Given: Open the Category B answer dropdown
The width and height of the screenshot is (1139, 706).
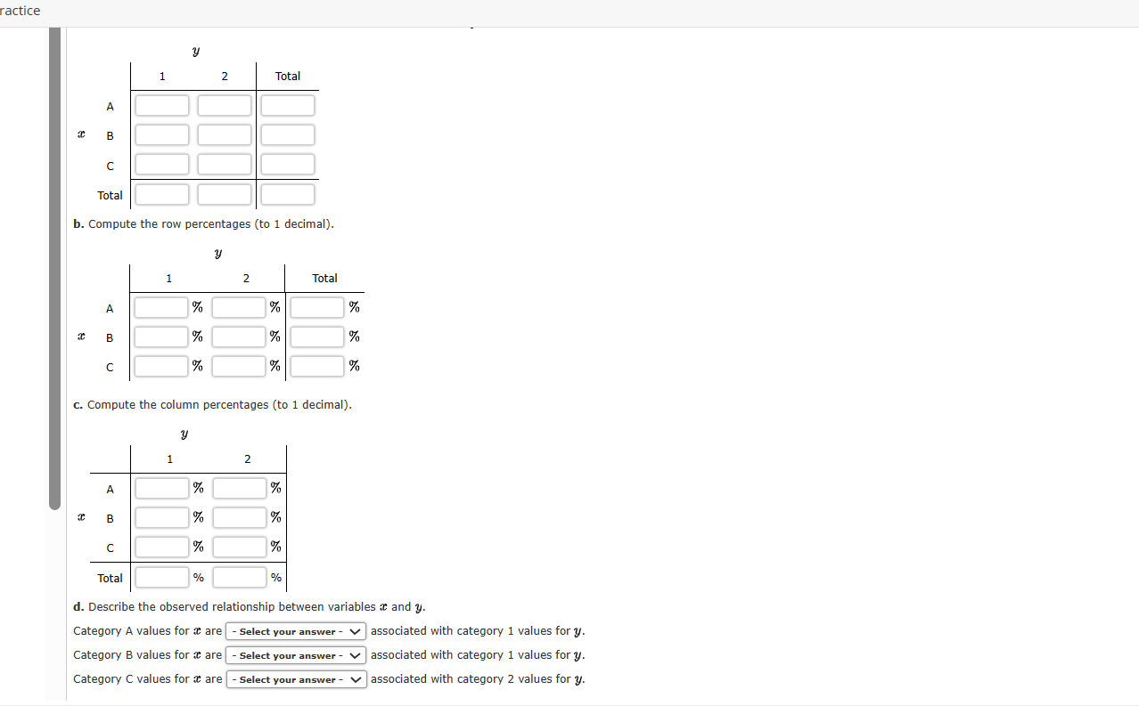Looking at the screenshot, I should point(295,655).
